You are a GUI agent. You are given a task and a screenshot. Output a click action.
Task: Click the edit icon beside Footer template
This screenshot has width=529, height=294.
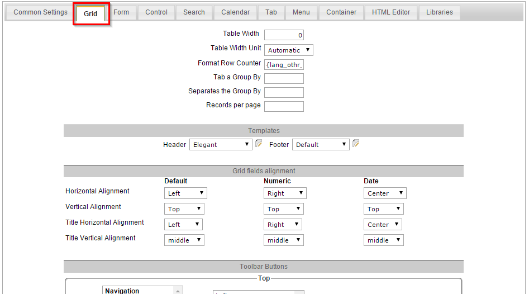(x=356, y=144)
